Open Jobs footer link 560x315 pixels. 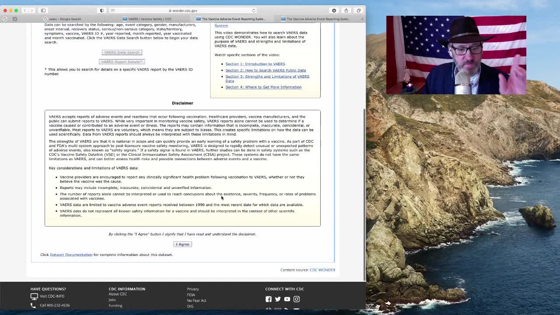[x=112, y=300]
